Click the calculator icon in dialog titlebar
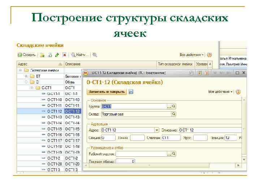Viewport: 260px width, 195px height. 199,73
